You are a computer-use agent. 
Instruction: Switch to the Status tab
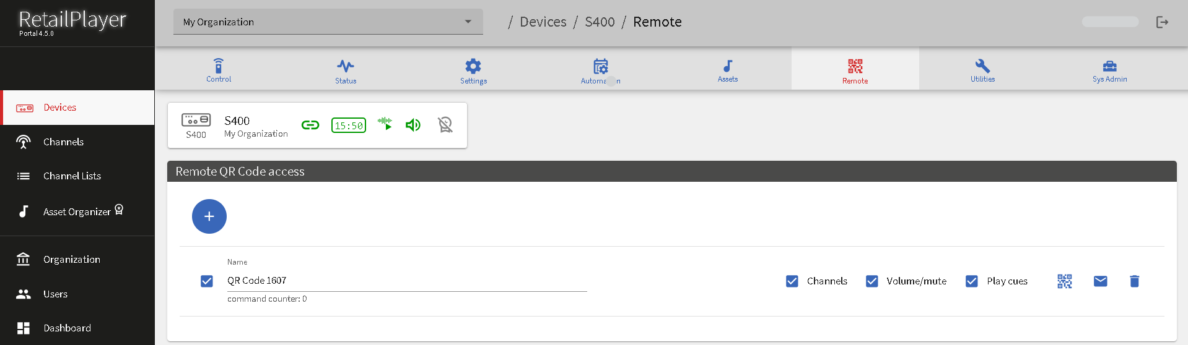pyautogui.click(x=346, y=70)
